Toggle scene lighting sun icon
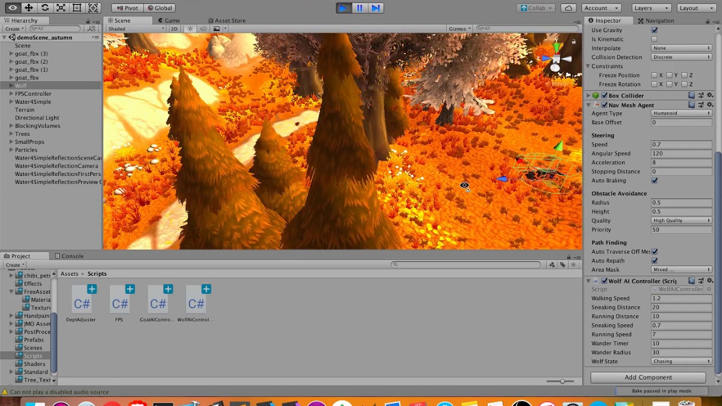This screenshot has height=406, width=722. 190,29
